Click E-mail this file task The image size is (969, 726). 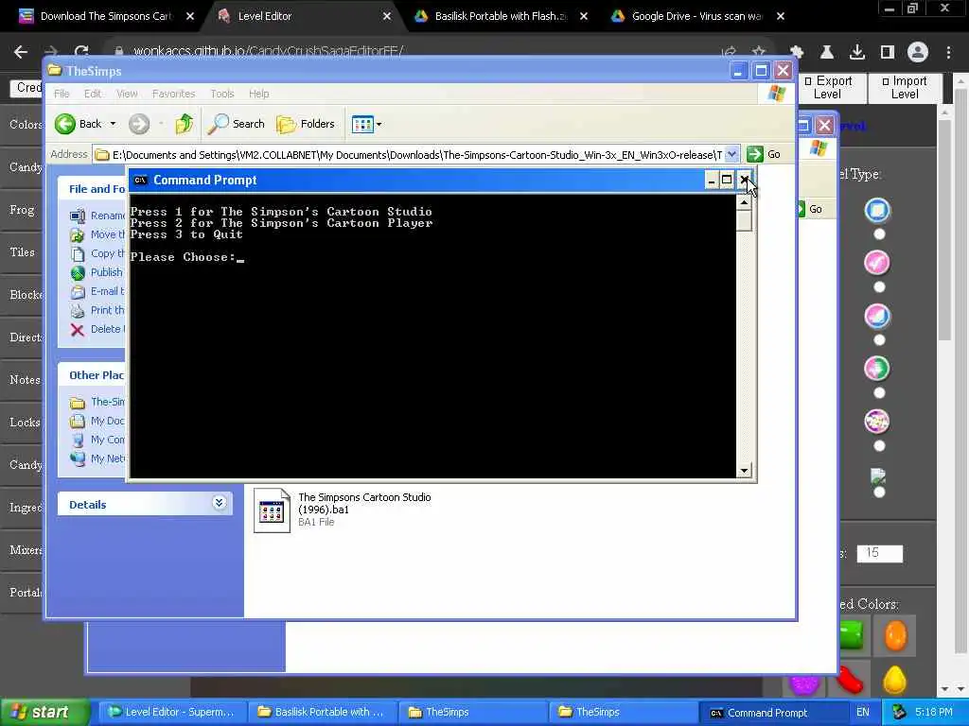pos(97,291)
